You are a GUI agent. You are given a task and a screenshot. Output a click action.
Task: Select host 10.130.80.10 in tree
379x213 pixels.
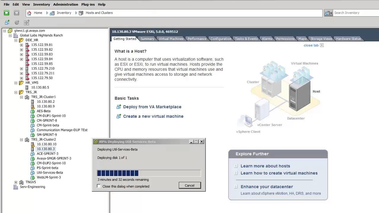pos(46,144)
